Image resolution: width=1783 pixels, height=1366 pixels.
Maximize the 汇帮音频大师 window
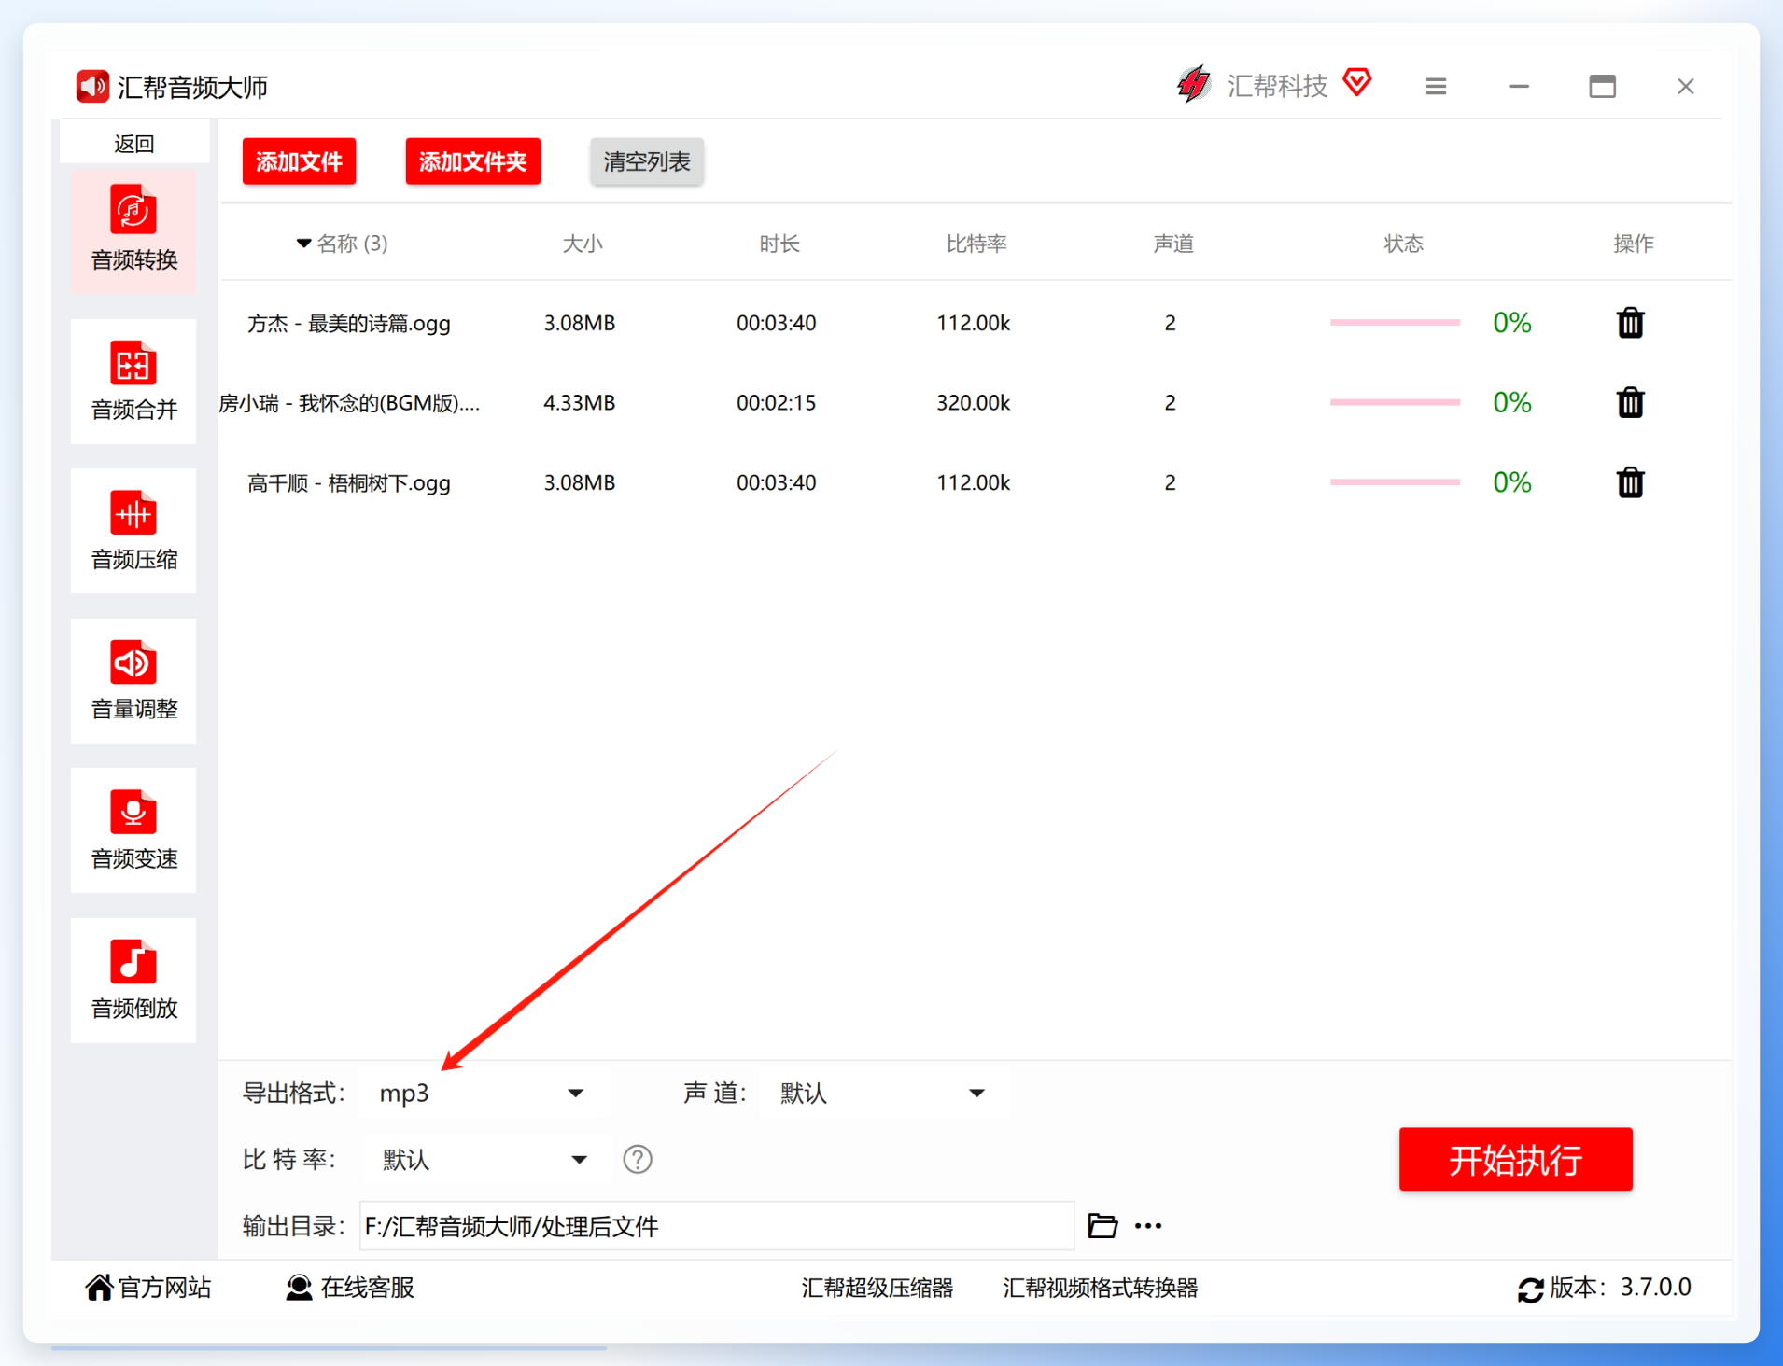1602,87
